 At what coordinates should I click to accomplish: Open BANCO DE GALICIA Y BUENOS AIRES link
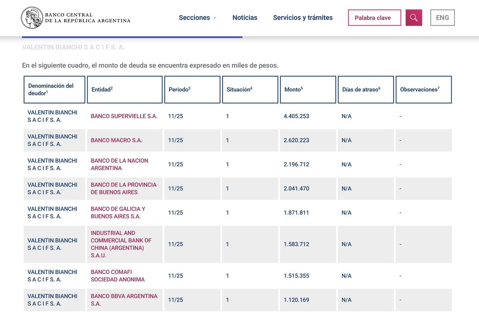(118, 212)
